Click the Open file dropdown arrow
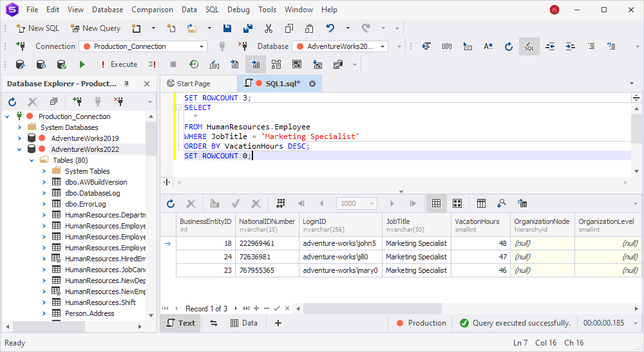644x352 pixels. 209,28
